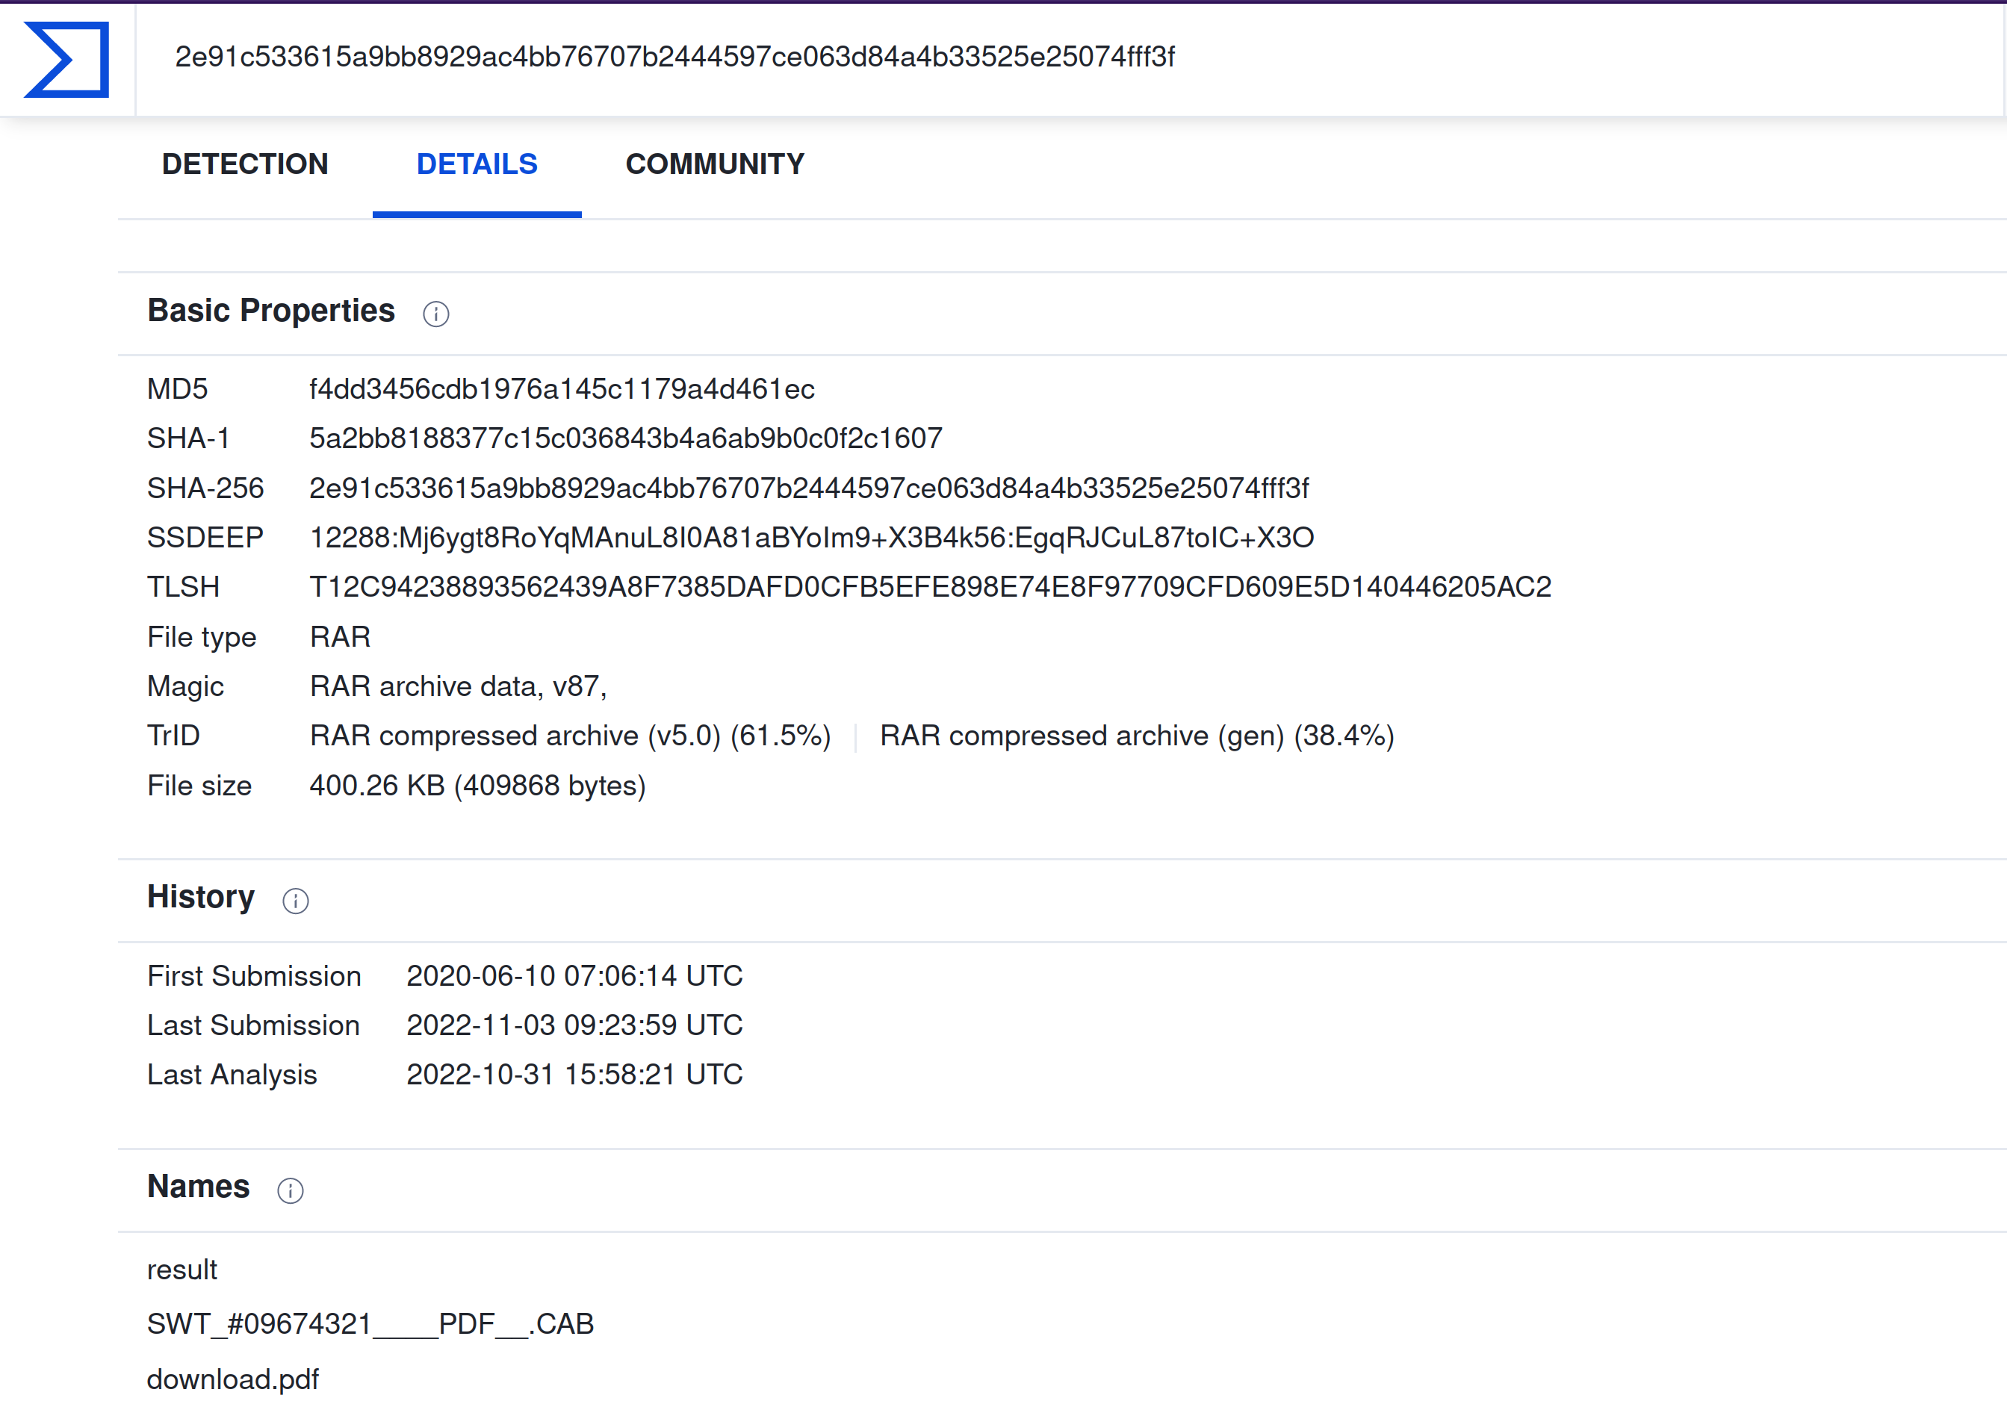Click the File size value 400.26 KB
The width and height of the screenshot is (2007, 1407).
coord(477,786)
